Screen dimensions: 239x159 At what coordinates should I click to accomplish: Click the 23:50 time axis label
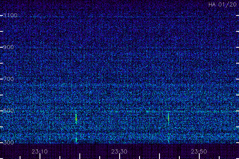point(199,152)
